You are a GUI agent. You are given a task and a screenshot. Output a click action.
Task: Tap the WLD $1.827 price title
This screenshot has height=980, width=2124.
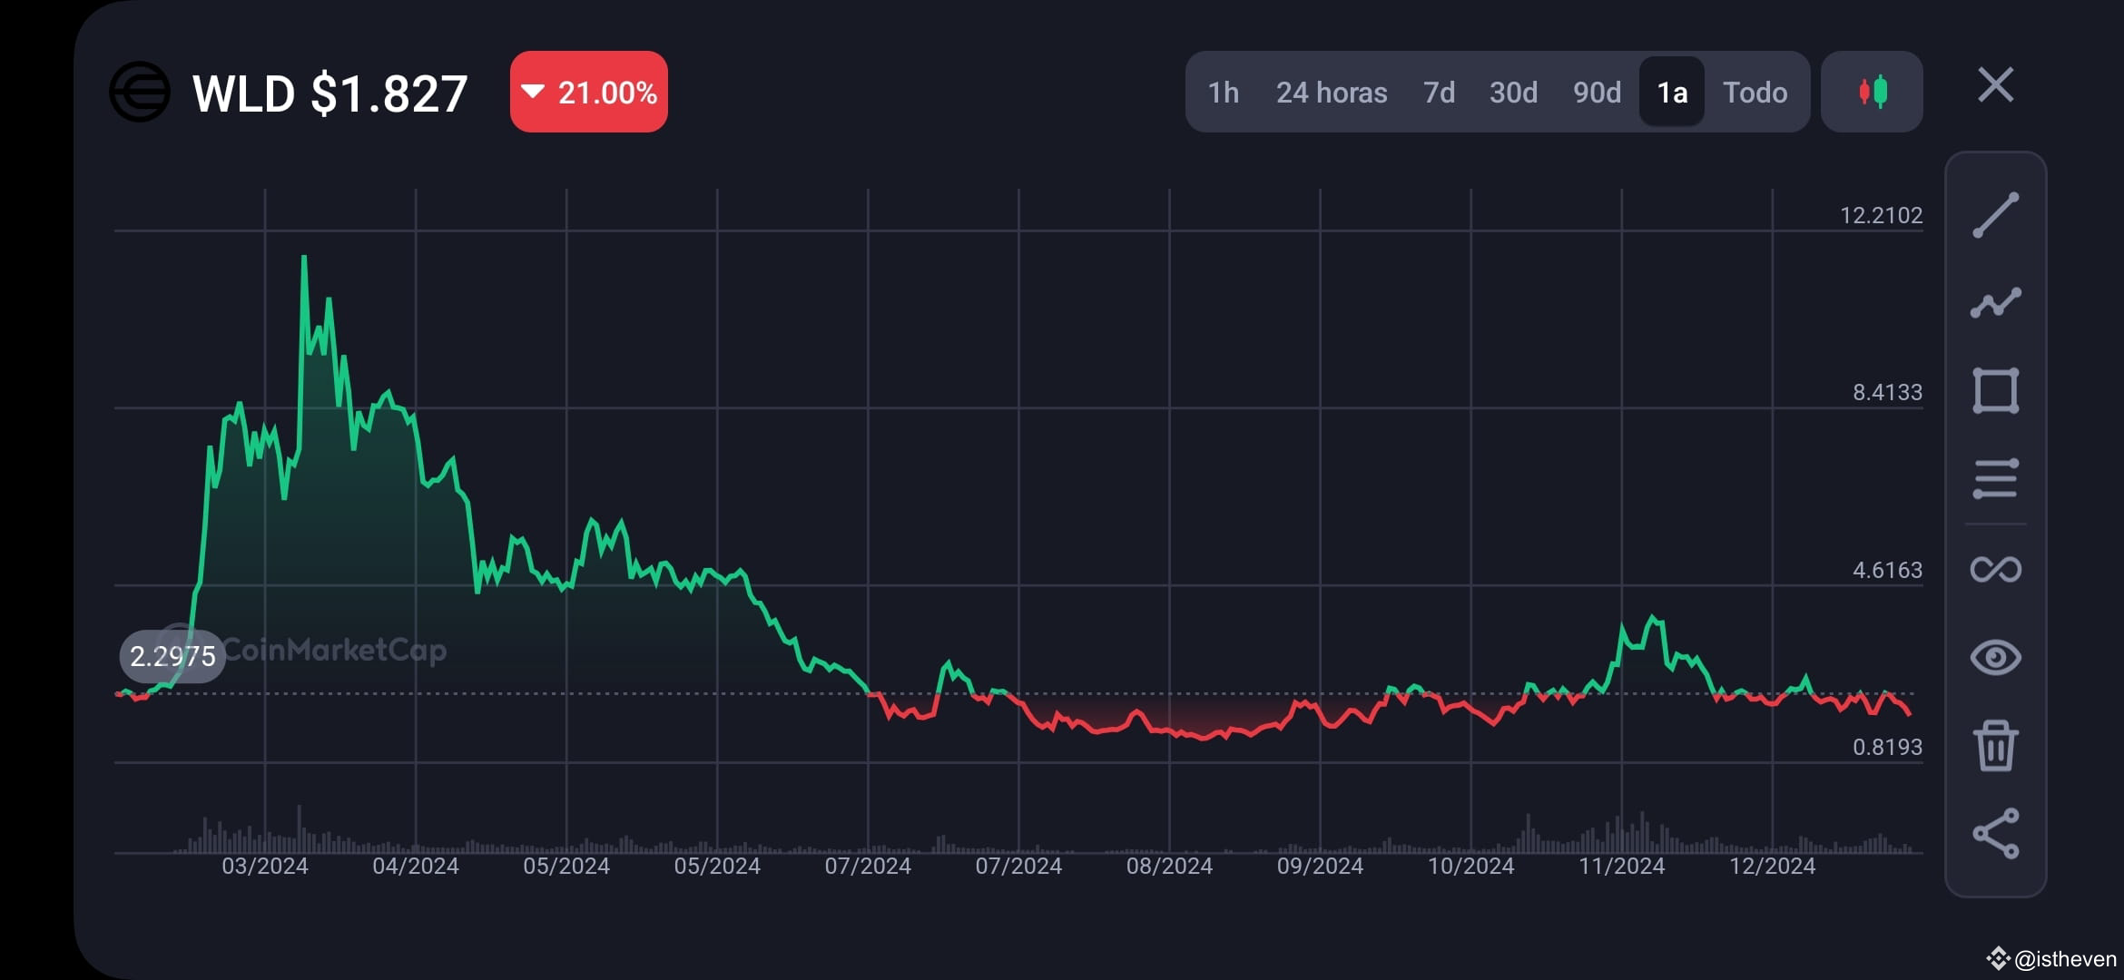[x=330, y=93]
